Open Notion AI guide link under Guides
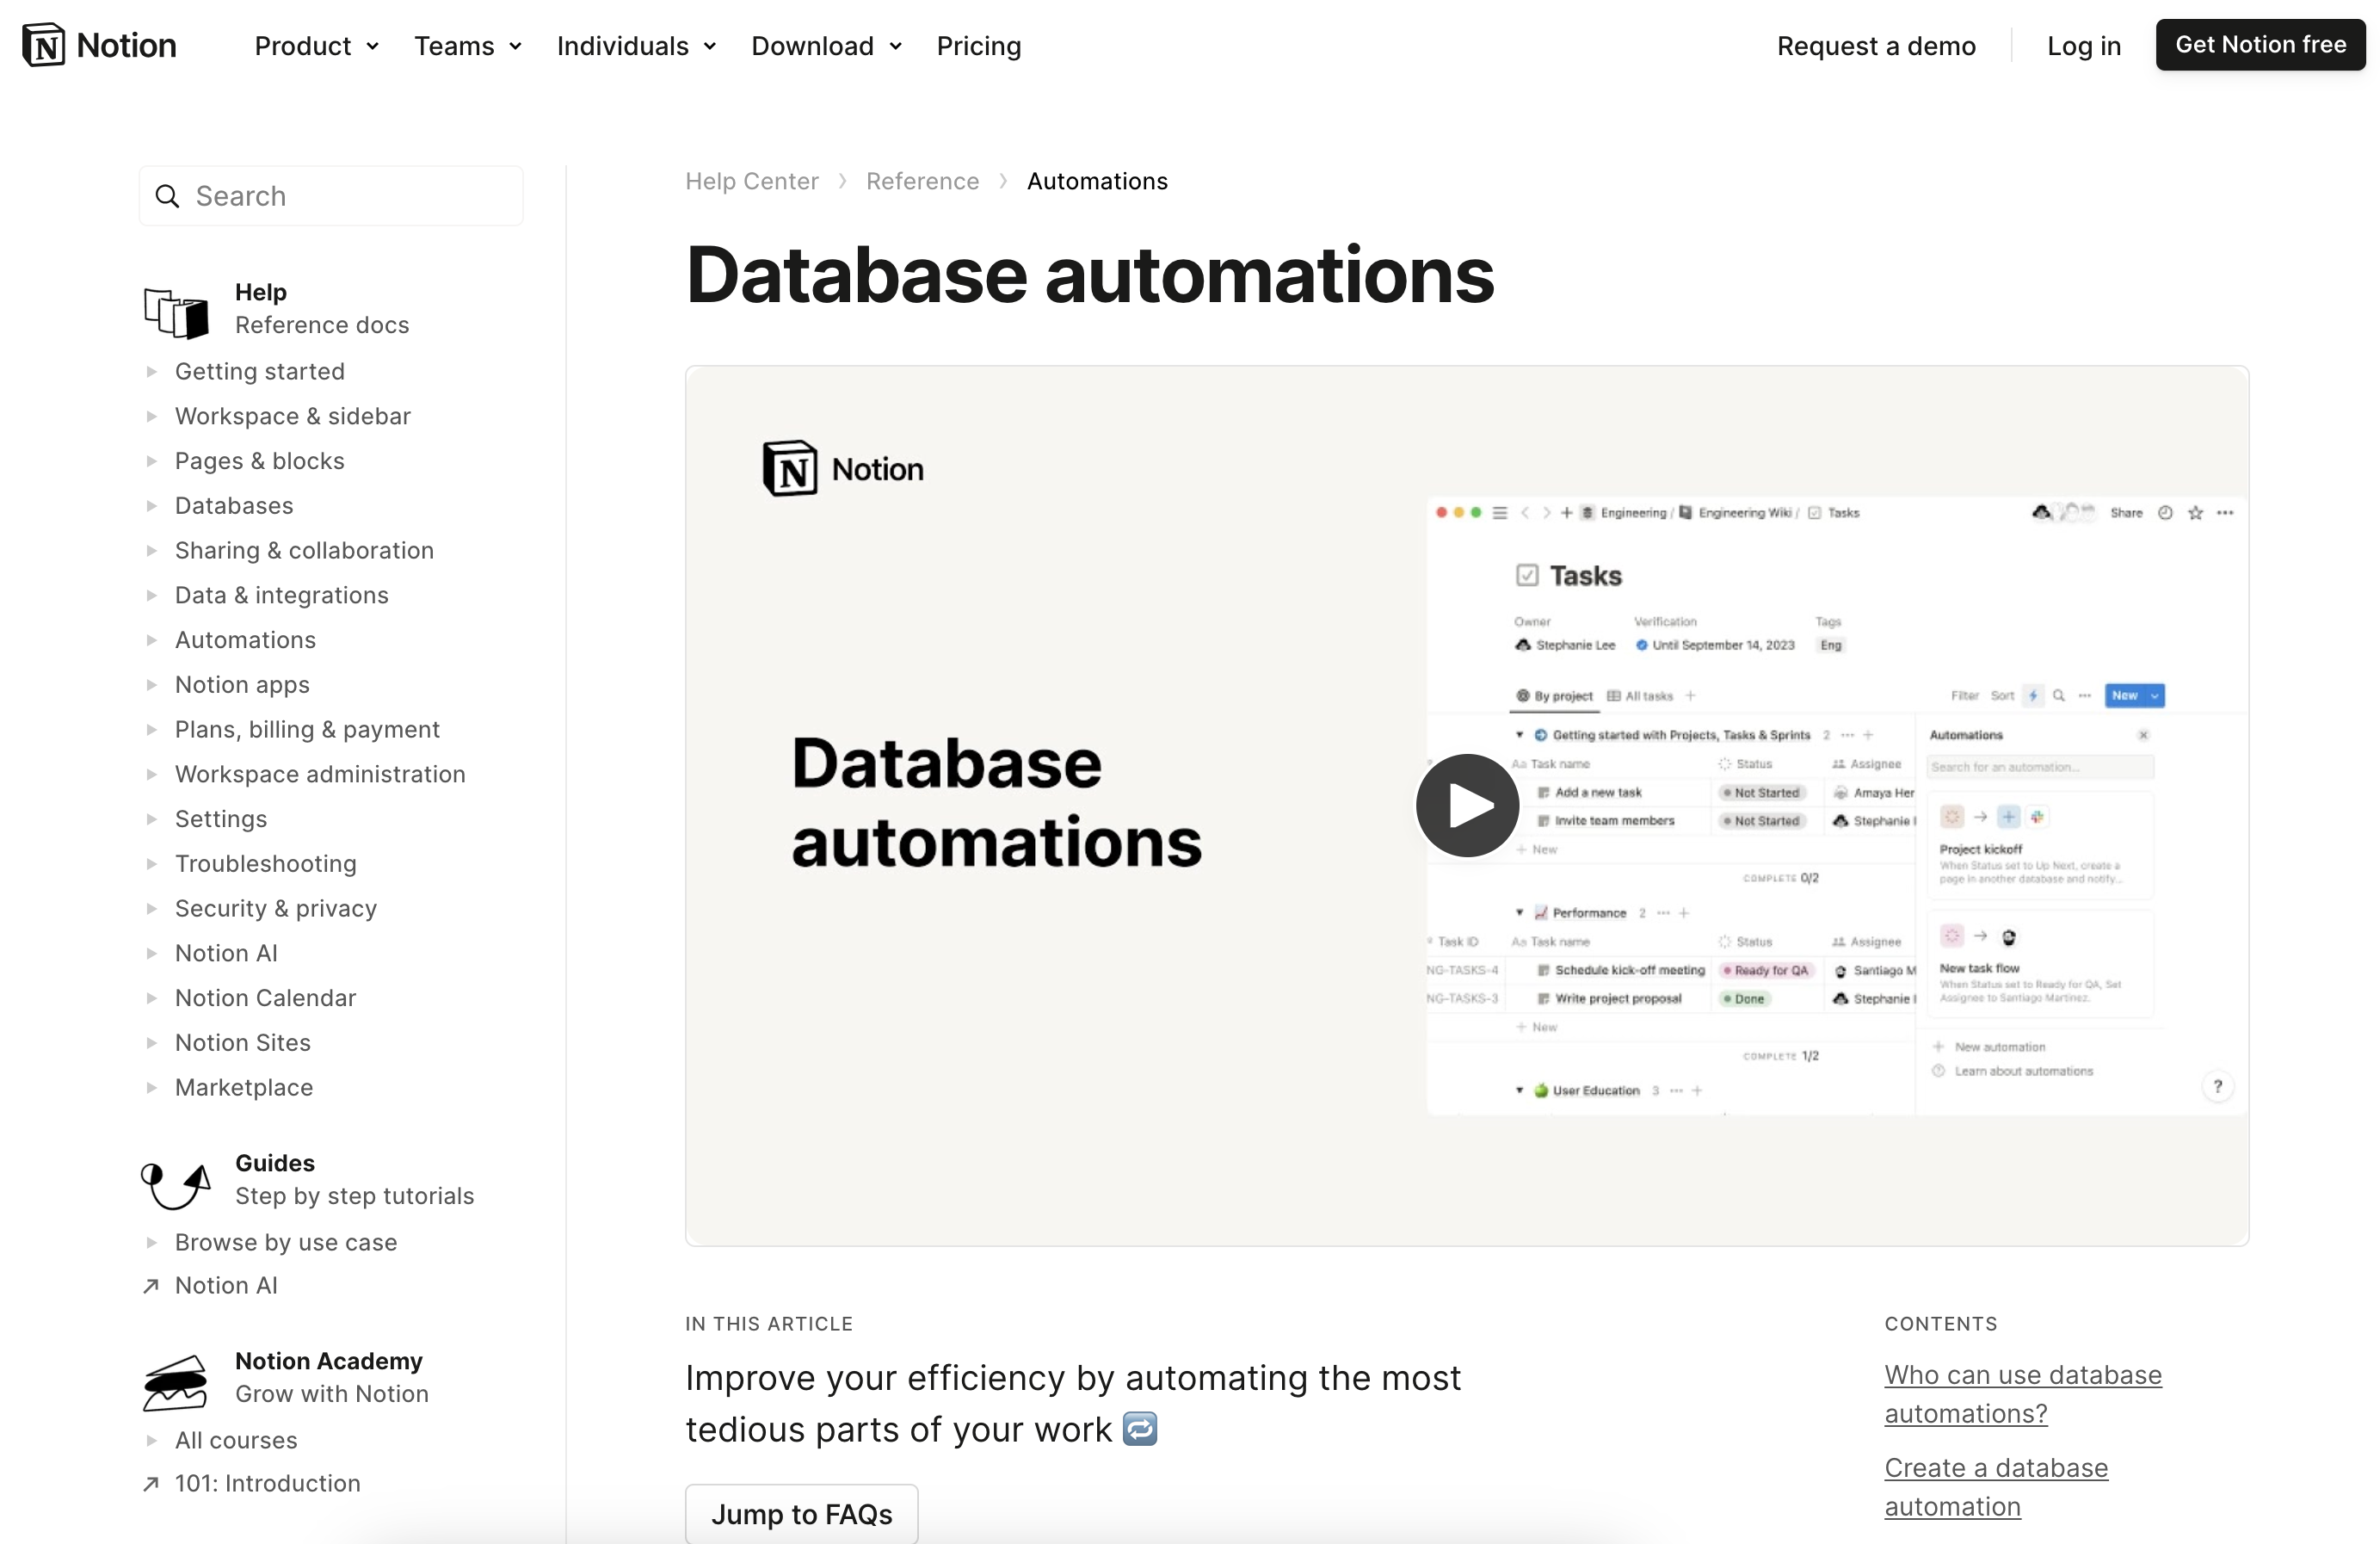The height and width of the screenshot is (1544, 2380). [x=226, y=1286]
